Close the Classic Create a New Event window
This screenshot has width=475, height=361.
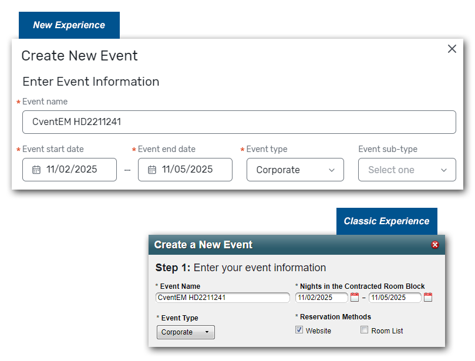coord(435,245)
